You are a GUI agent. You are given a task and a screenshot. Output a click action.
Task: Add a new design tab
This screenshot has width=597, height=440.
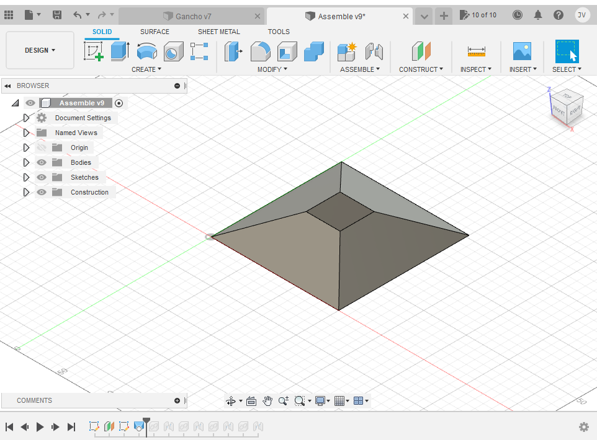pos(444,16)
